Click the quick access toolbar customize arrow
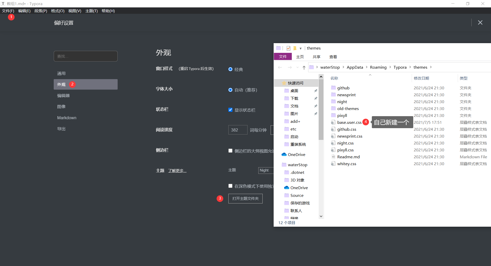 tap(301, 48)
